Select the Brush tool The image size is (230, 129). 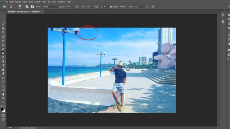click(x=3, y=49)
